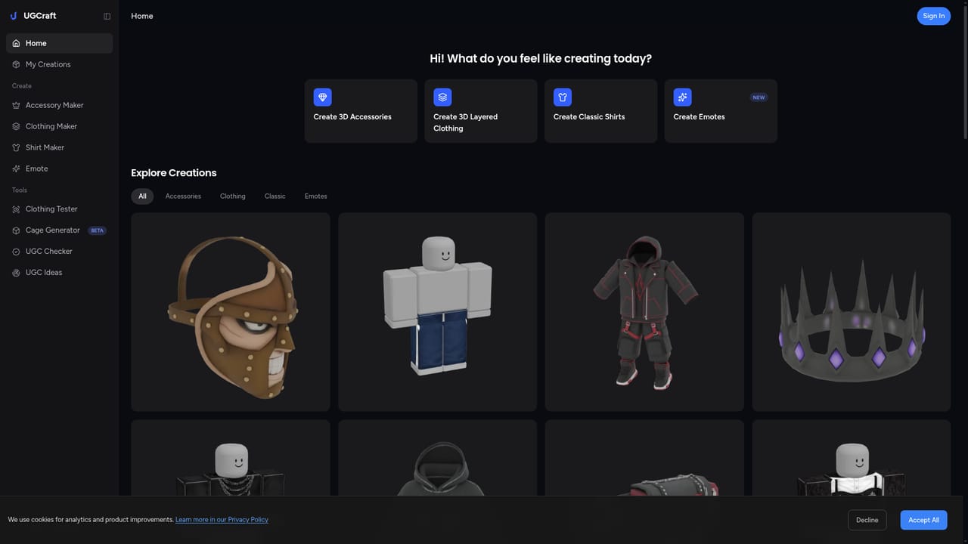The width and height of the screenshot is (968, 544).
Task: Click the Shirt Maker shirt icon
Action: [16, 147]
